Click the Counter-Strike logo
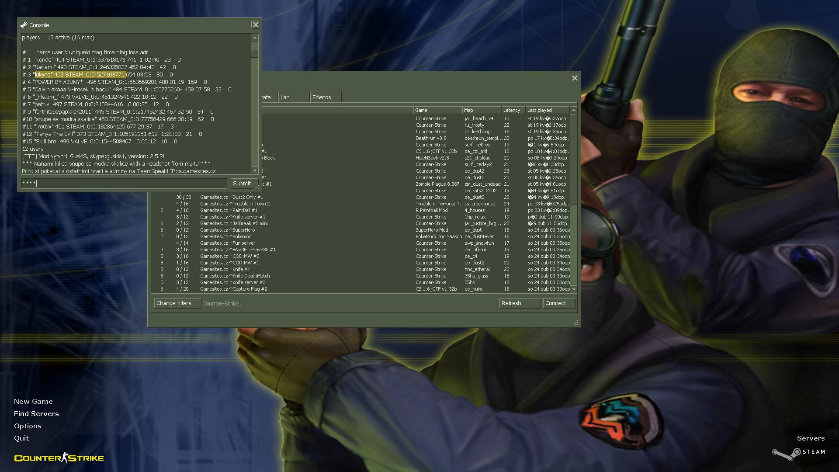 [x=59, y=458]
